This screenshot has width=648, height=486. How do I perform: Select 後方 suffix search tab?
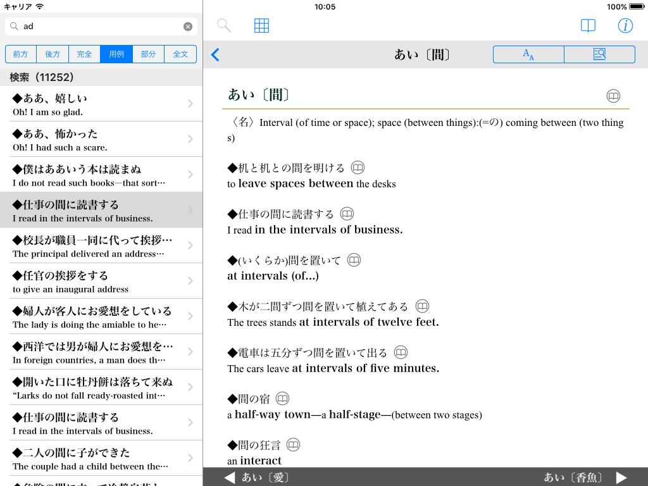(x=53, y=54)
